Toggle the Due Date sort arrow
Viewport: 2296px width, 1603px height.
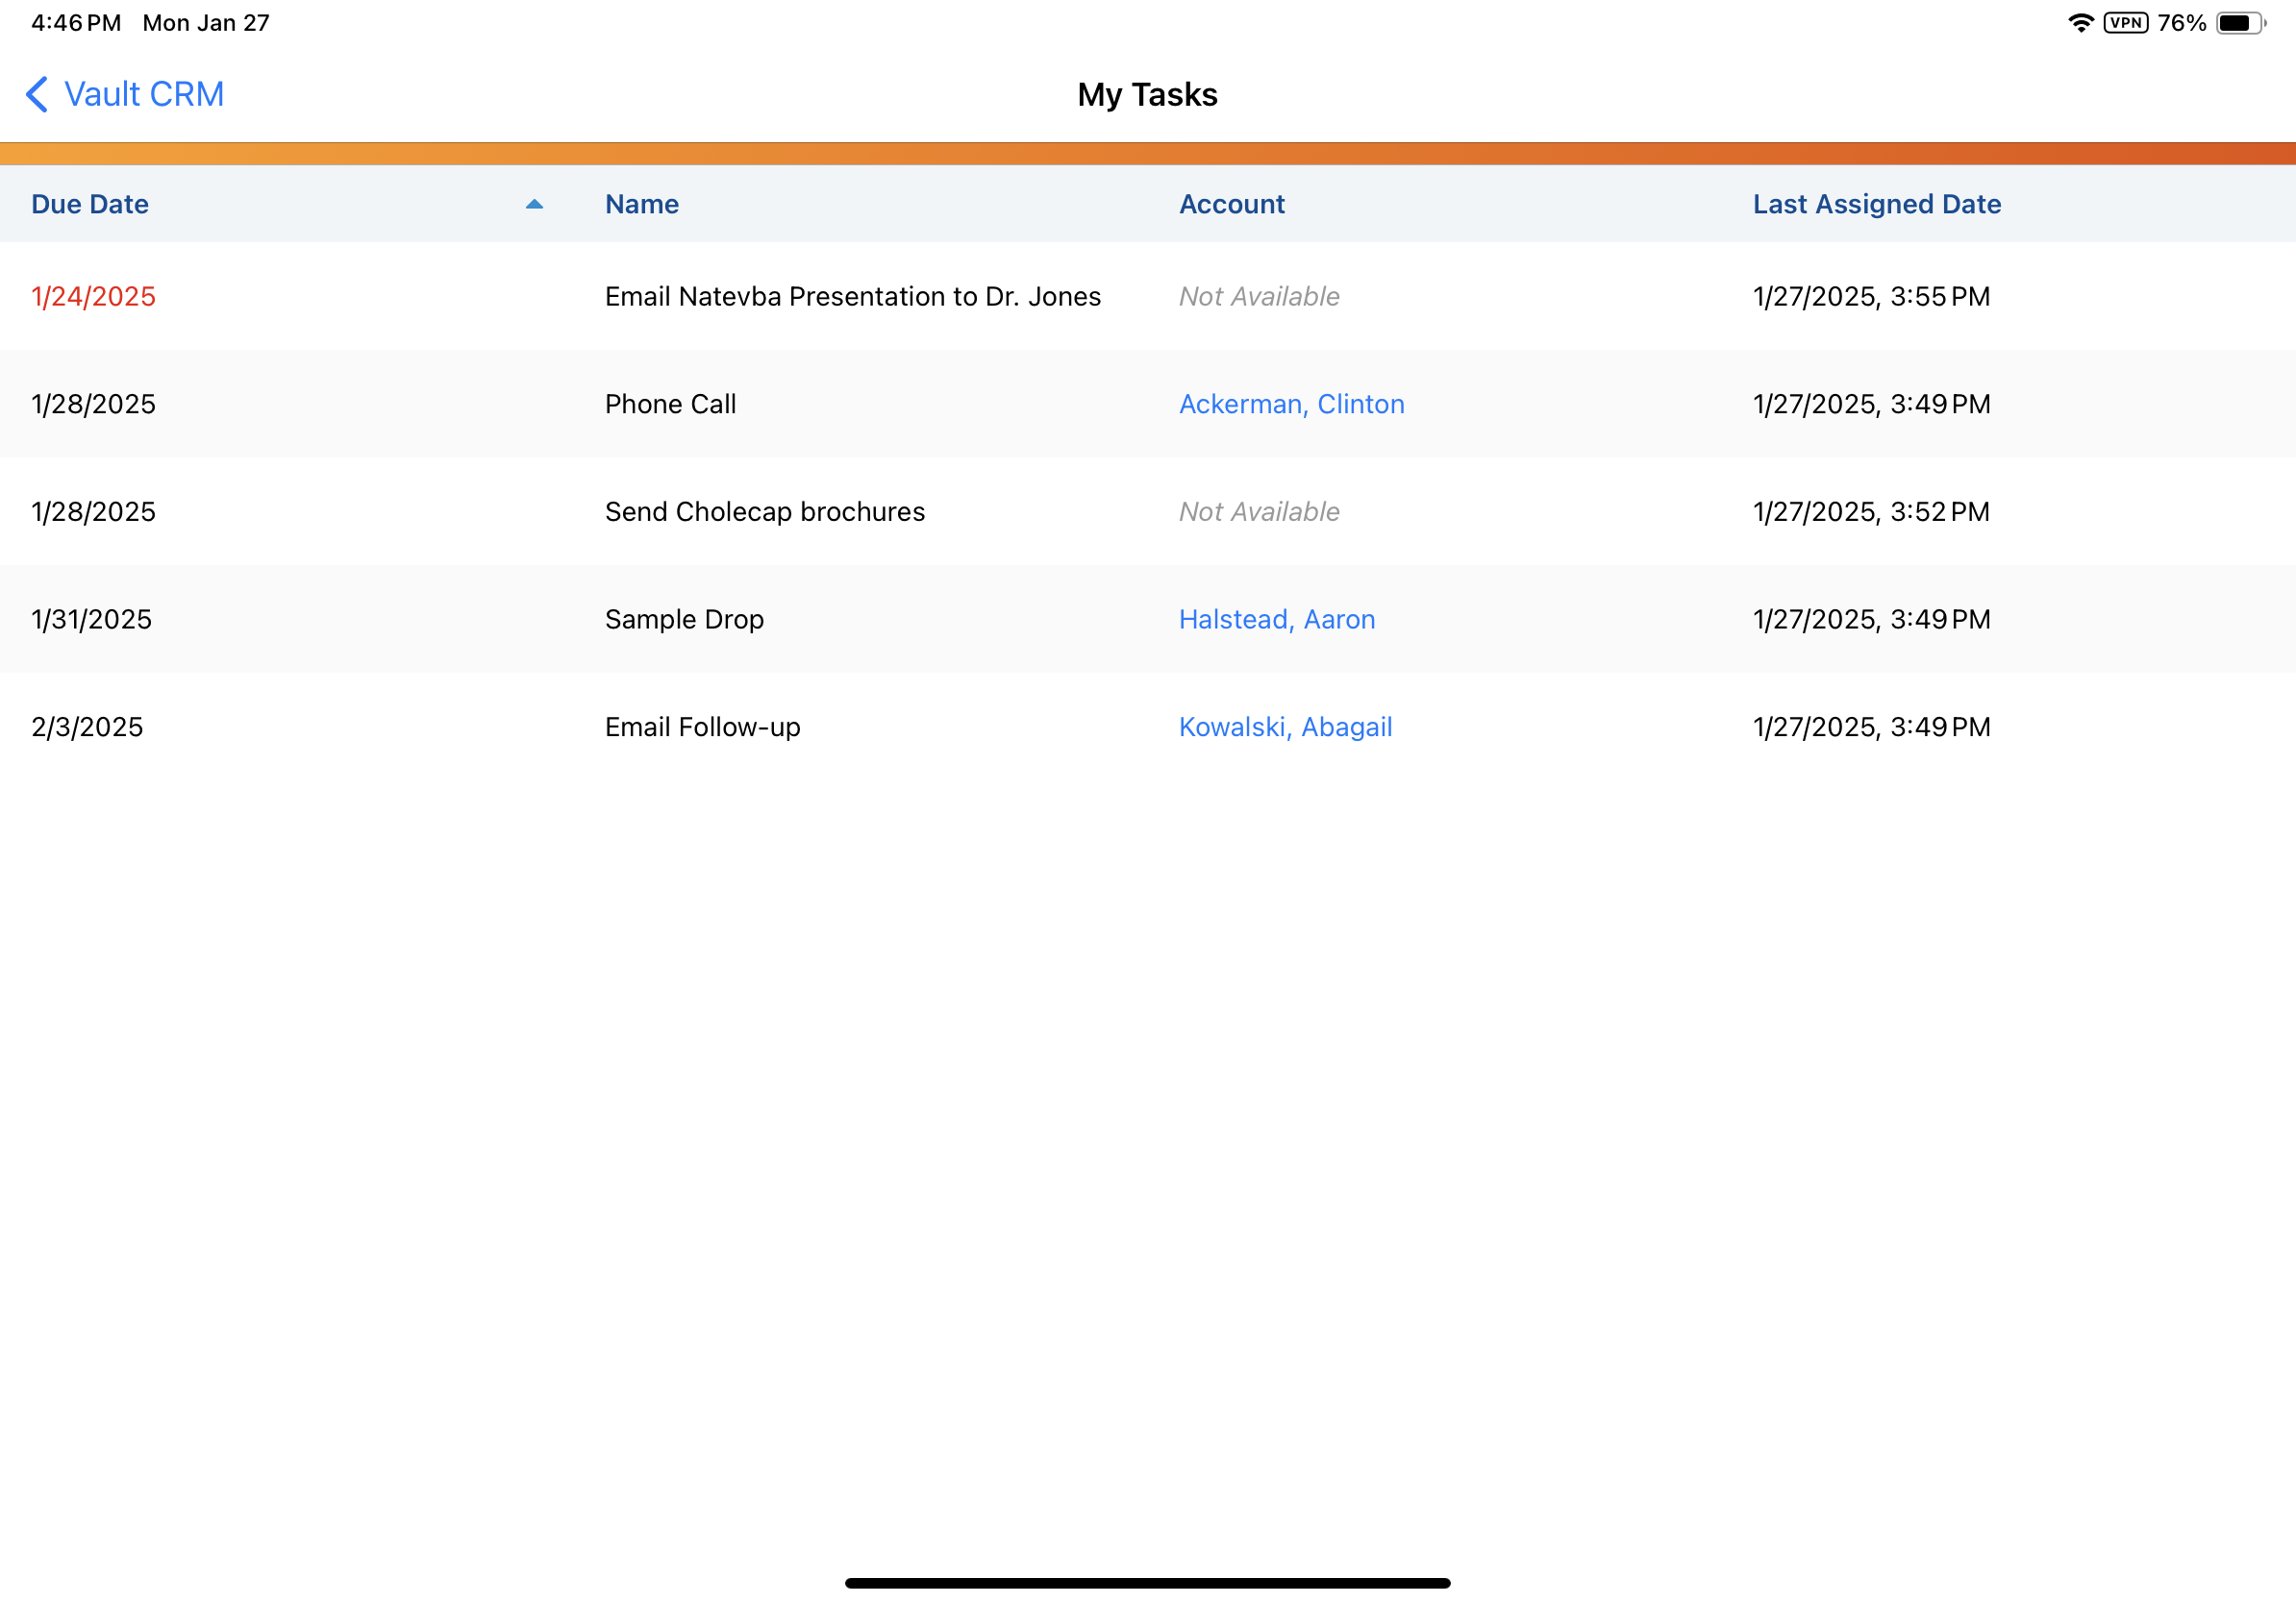coord(534,204)
